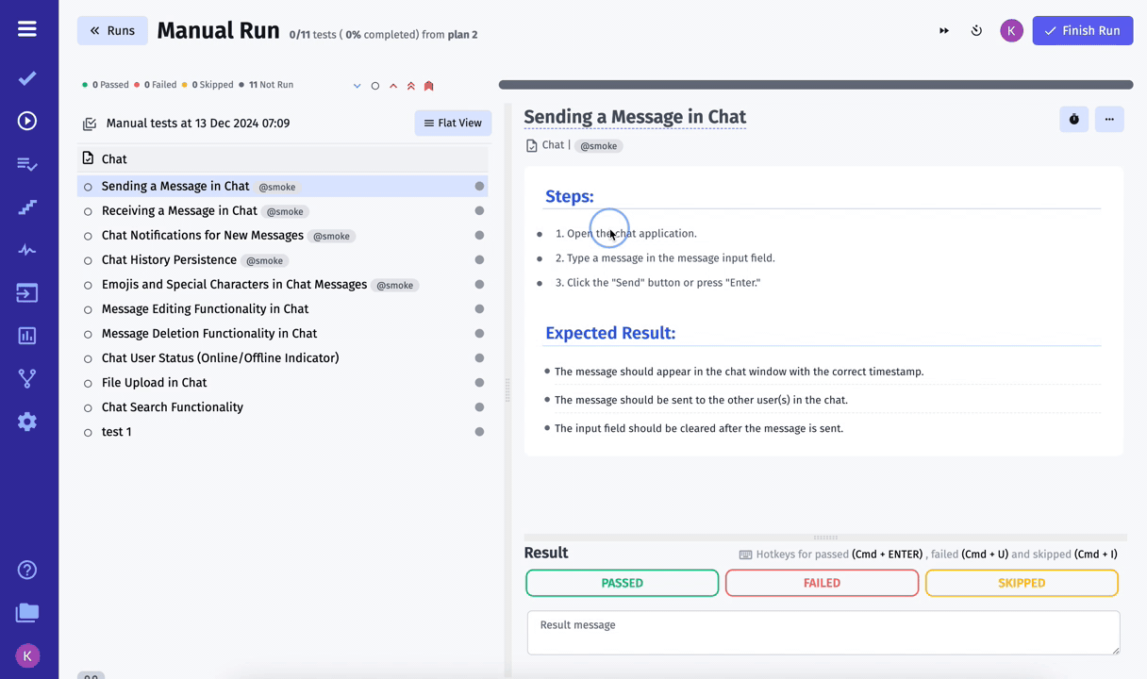Tick the circle beside test 1

coord(88,432)
